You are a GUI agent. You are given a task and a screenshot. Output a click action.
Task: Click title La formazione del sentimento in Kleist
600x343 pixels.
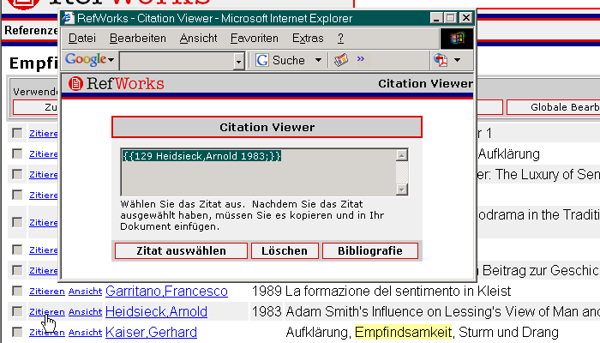pos(398,292)
